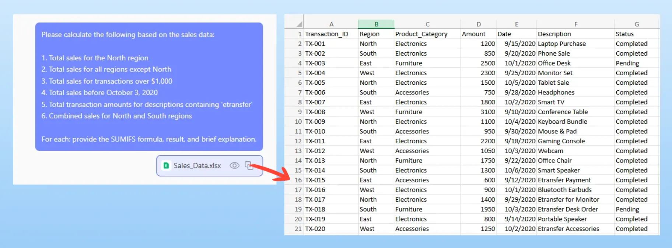Click the Transaction_ID header cell
672x248 pixels.
(327, 34)
